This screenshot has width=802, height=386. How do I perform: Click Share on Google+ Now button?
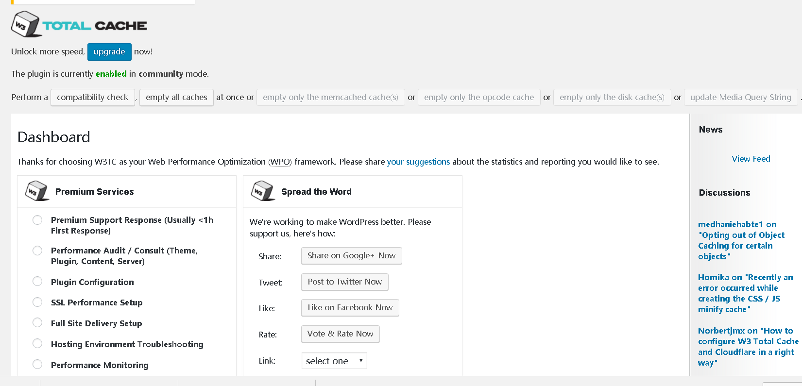(x=351, y=255)
